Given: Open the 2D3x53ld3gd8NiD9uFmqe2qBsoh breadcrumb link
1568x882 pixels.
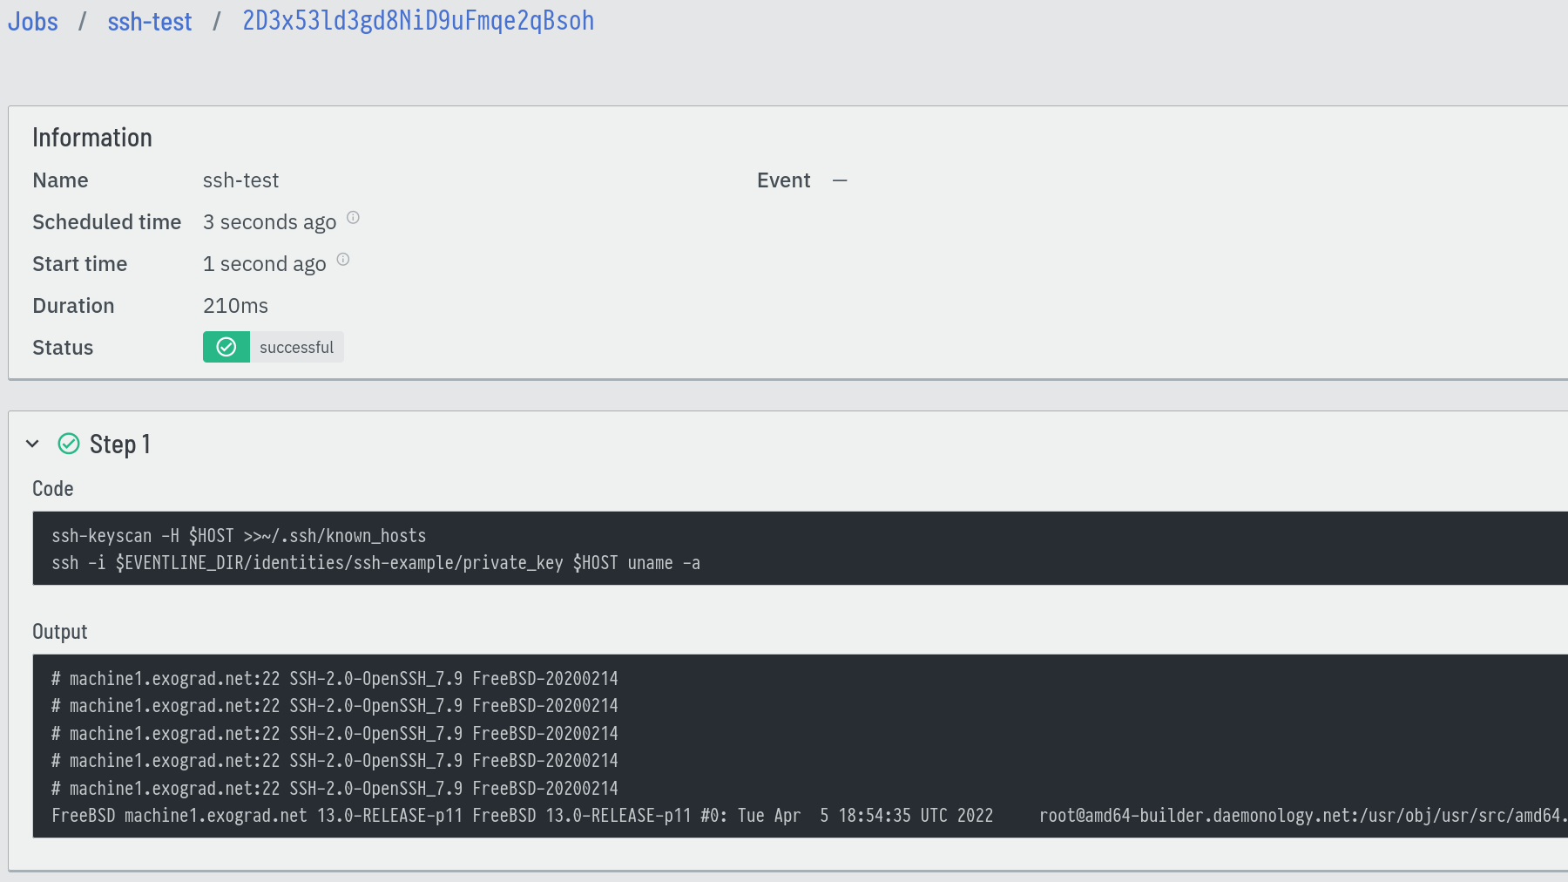Looking at the screenshot, I should (x=418, y=21).
